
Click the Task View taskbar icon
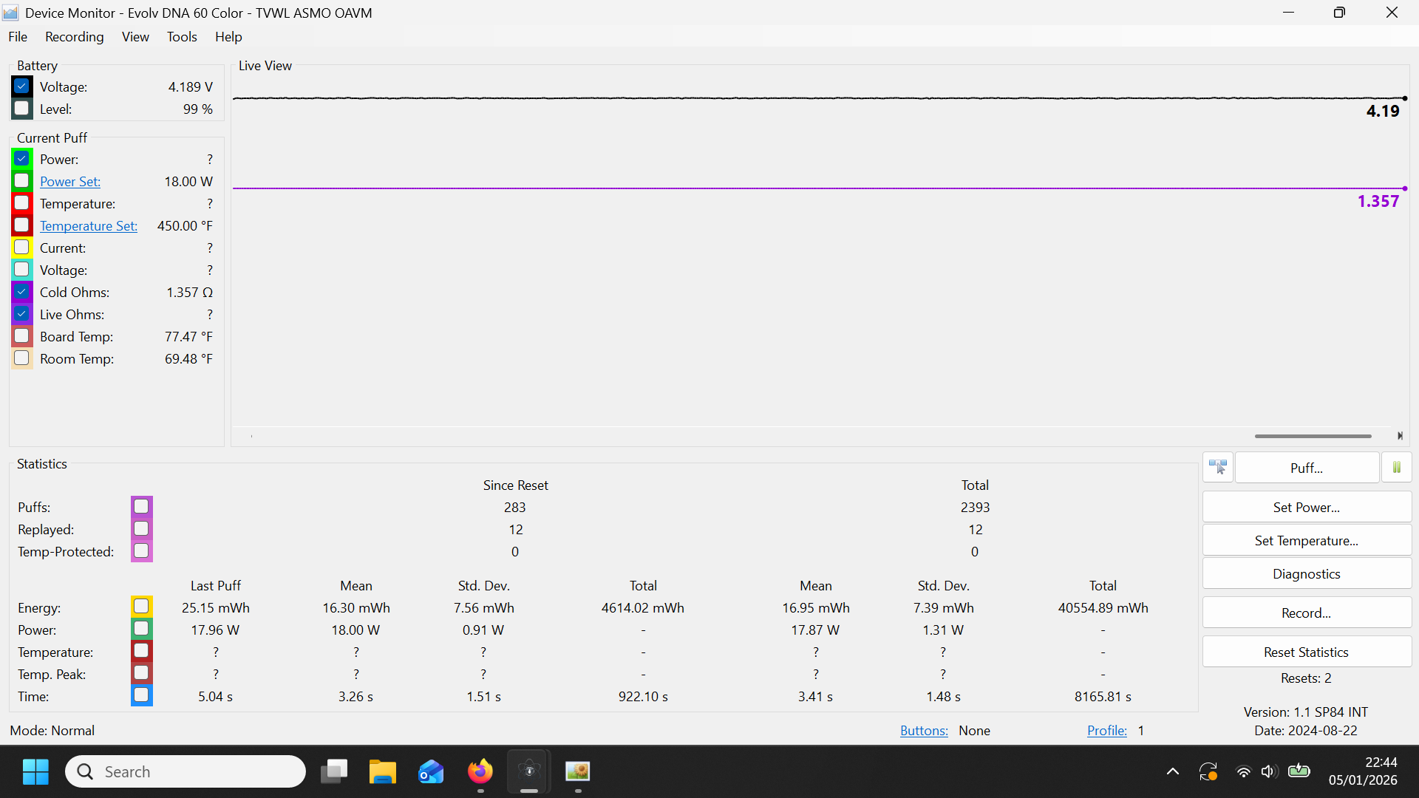tap(334, 772)
